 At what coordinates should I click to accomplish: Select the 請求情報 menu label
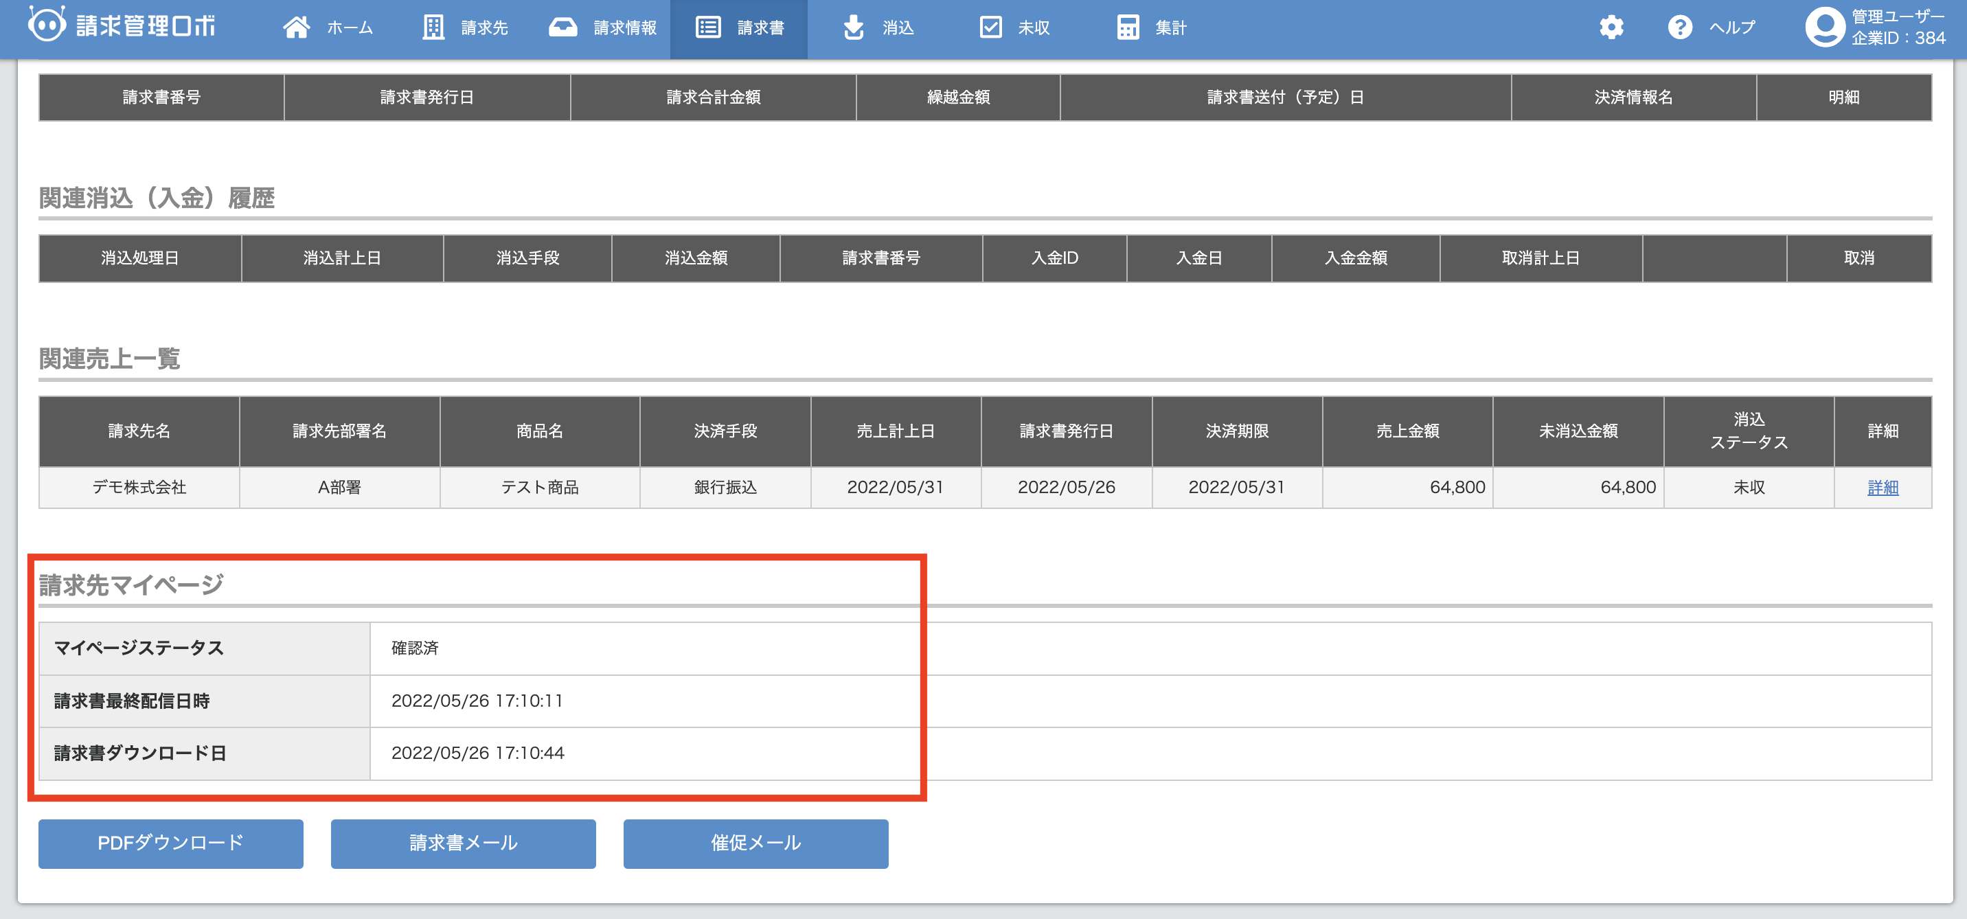click(624, 28)
